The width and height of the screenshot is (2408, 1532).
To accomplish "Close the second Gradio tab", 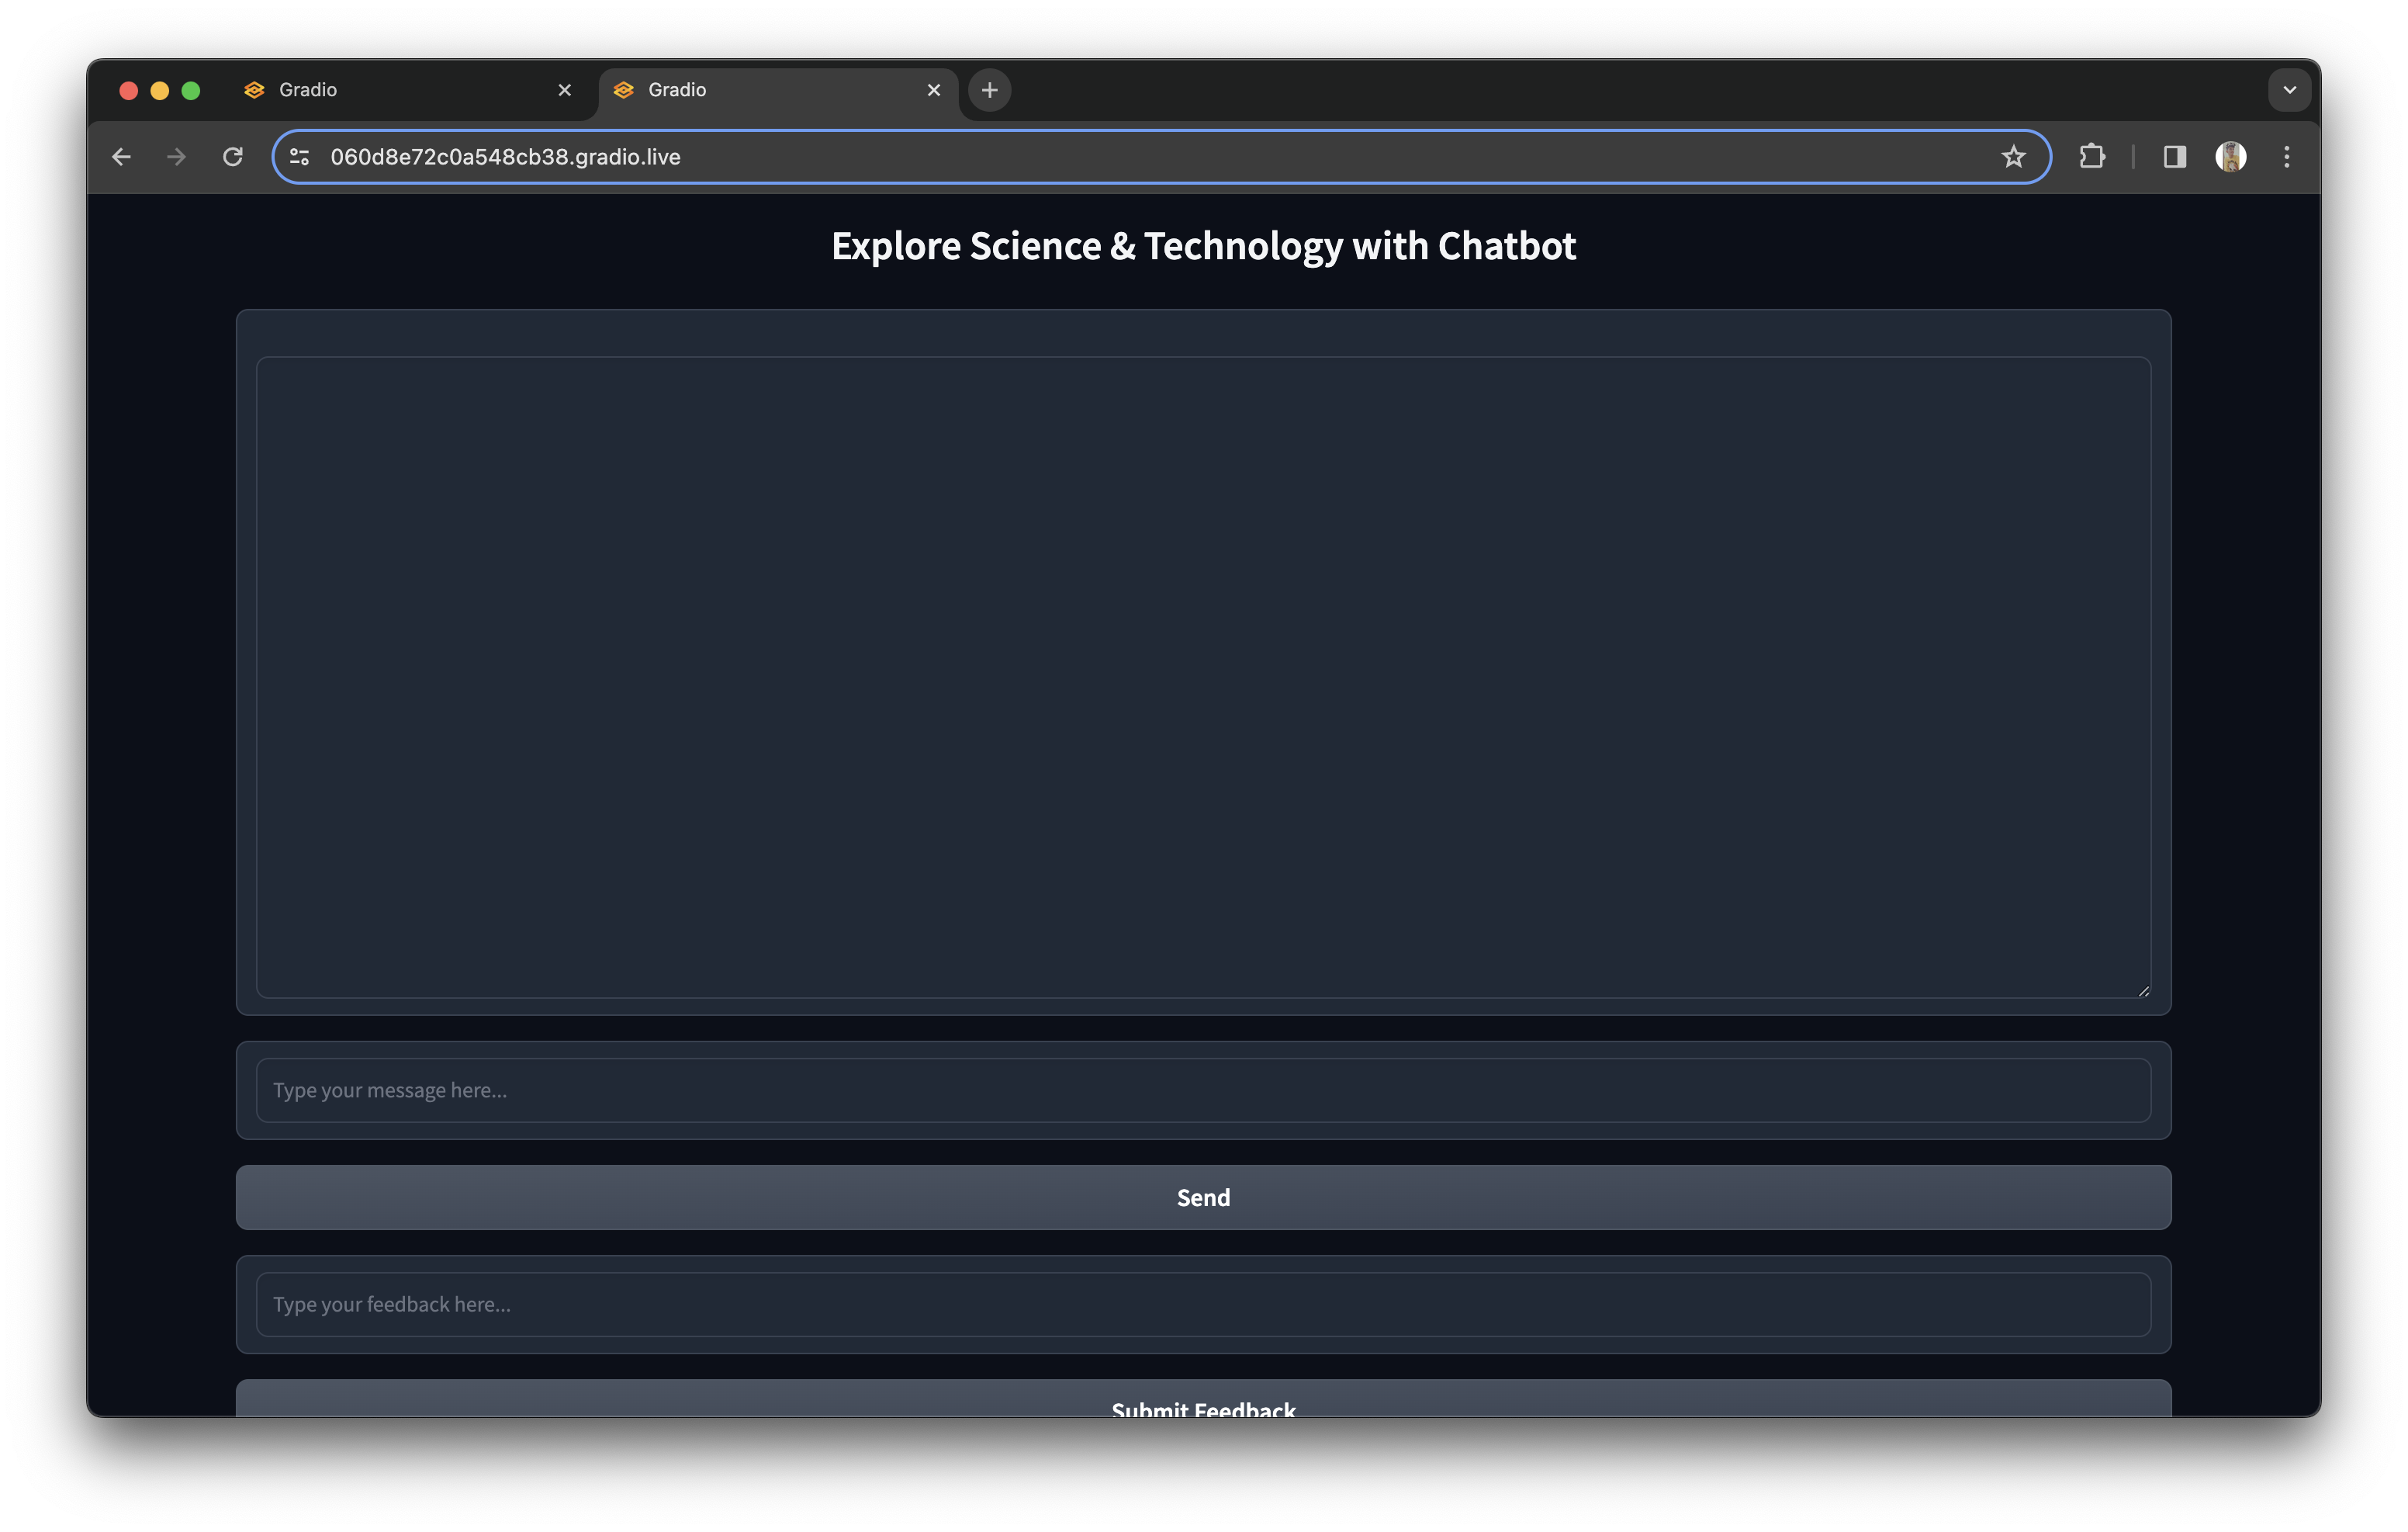I will [934, 90].
